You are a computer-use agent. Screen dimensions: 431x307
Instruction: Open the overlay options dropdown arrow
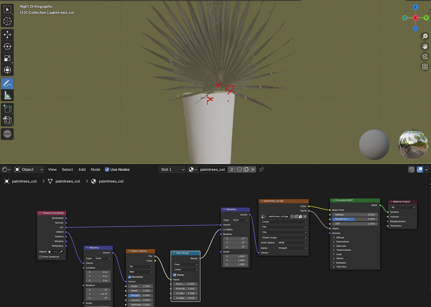(x=426, y=169)
